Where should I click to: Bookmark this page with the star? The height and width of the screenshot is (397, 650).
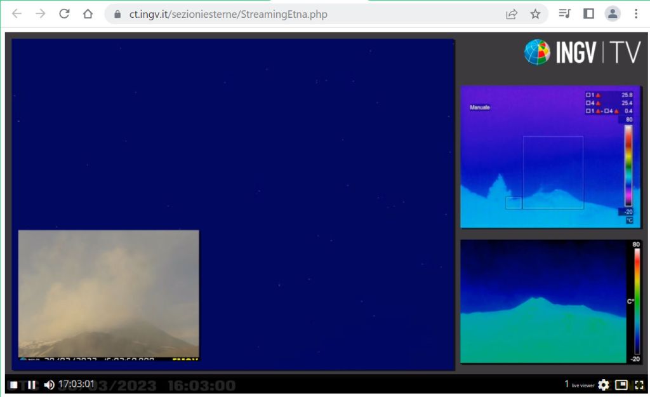(x=535, y=14)
